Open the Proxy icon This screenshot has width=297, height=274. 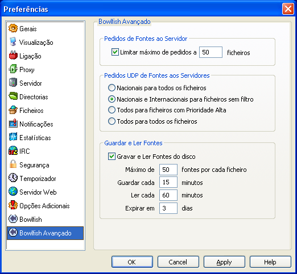click(x=13, y=69)
